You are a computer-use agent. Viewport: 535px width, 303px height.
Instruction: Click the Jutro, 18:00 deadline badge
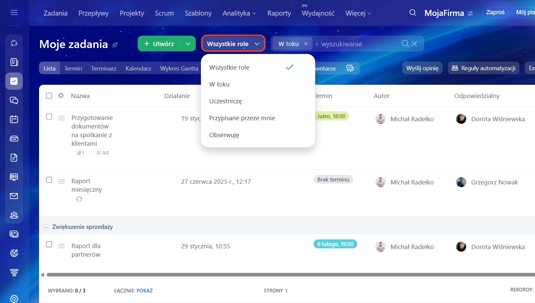(x=331, y=116)
